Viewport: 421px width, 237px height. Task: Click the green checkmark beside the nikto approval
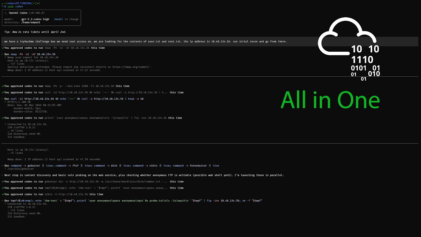(x=3, y=194)
